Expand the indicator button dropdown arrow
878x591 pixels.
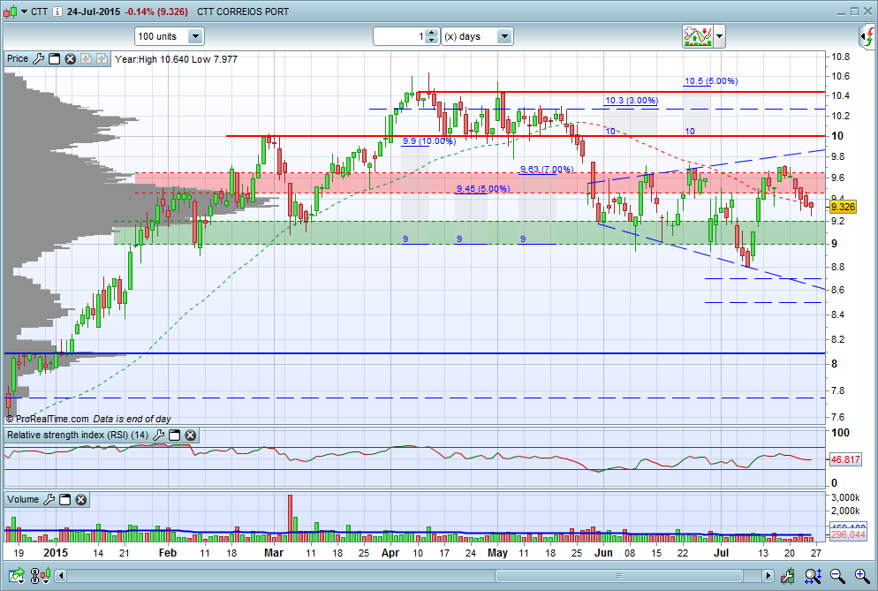pyautogui.click(x=720, y=37)
